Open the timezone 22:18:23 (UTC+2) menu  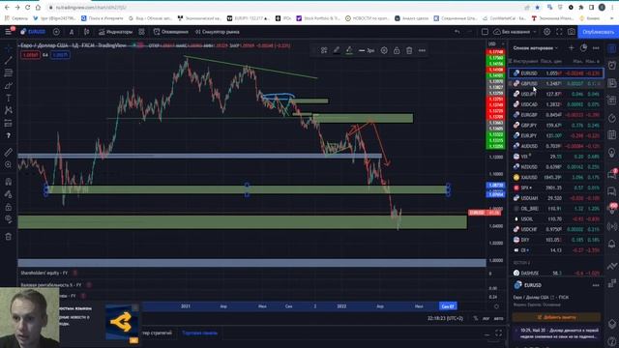445,318
